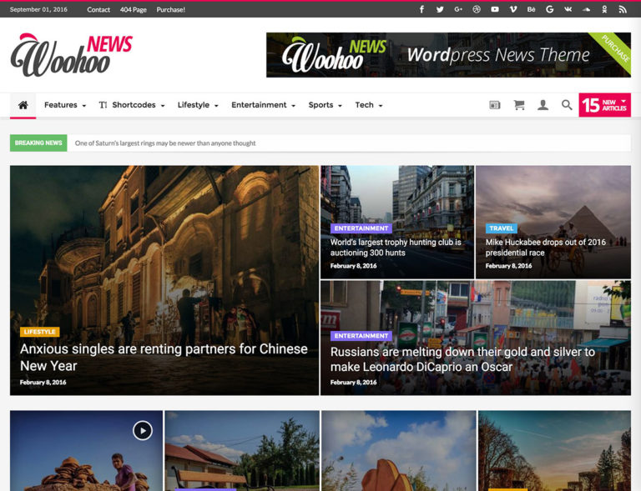Expand the Entertainment menu
The width and height of the screenshot is (641, 491).
click(263, 105)
